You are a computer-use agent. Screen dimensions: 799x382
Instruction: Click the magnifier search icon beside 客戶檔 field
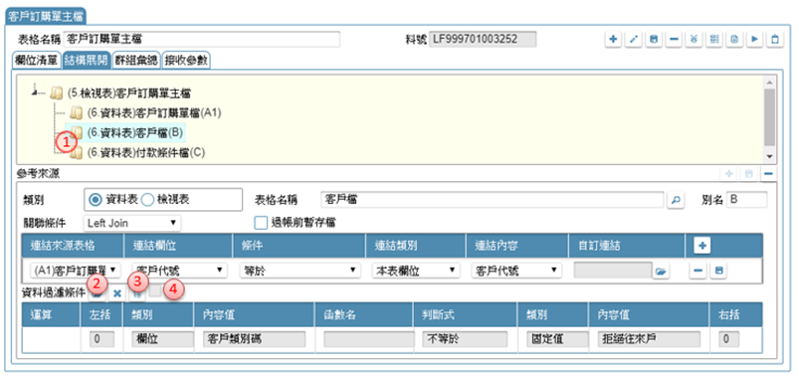coord(676,200)
